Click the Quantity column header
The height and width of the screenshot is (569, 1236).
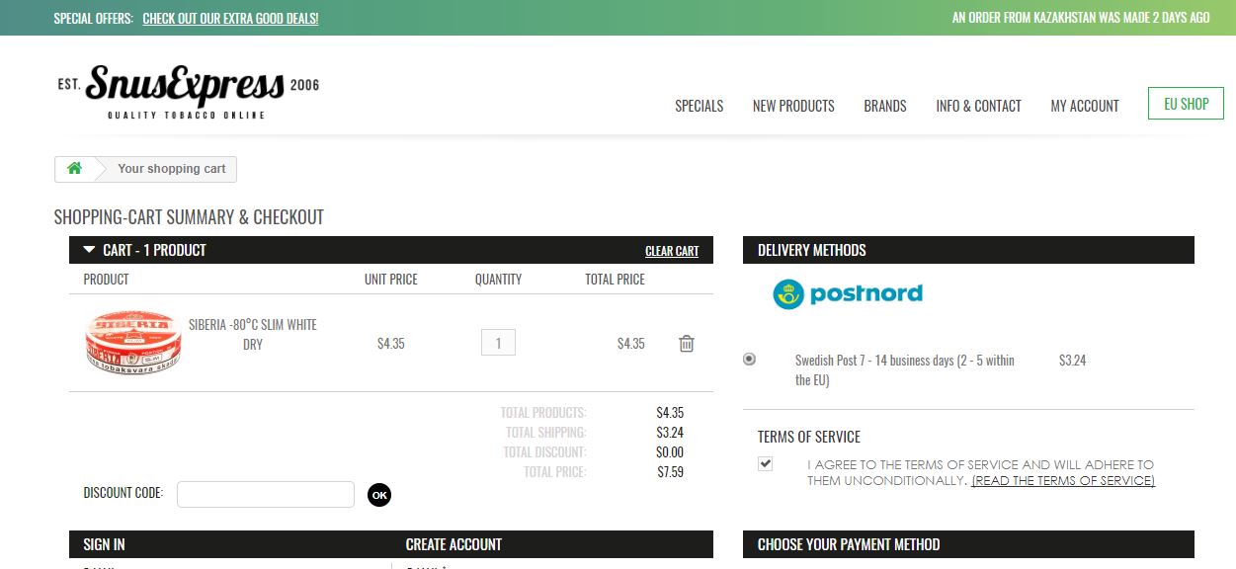click(x=498, y=280)
